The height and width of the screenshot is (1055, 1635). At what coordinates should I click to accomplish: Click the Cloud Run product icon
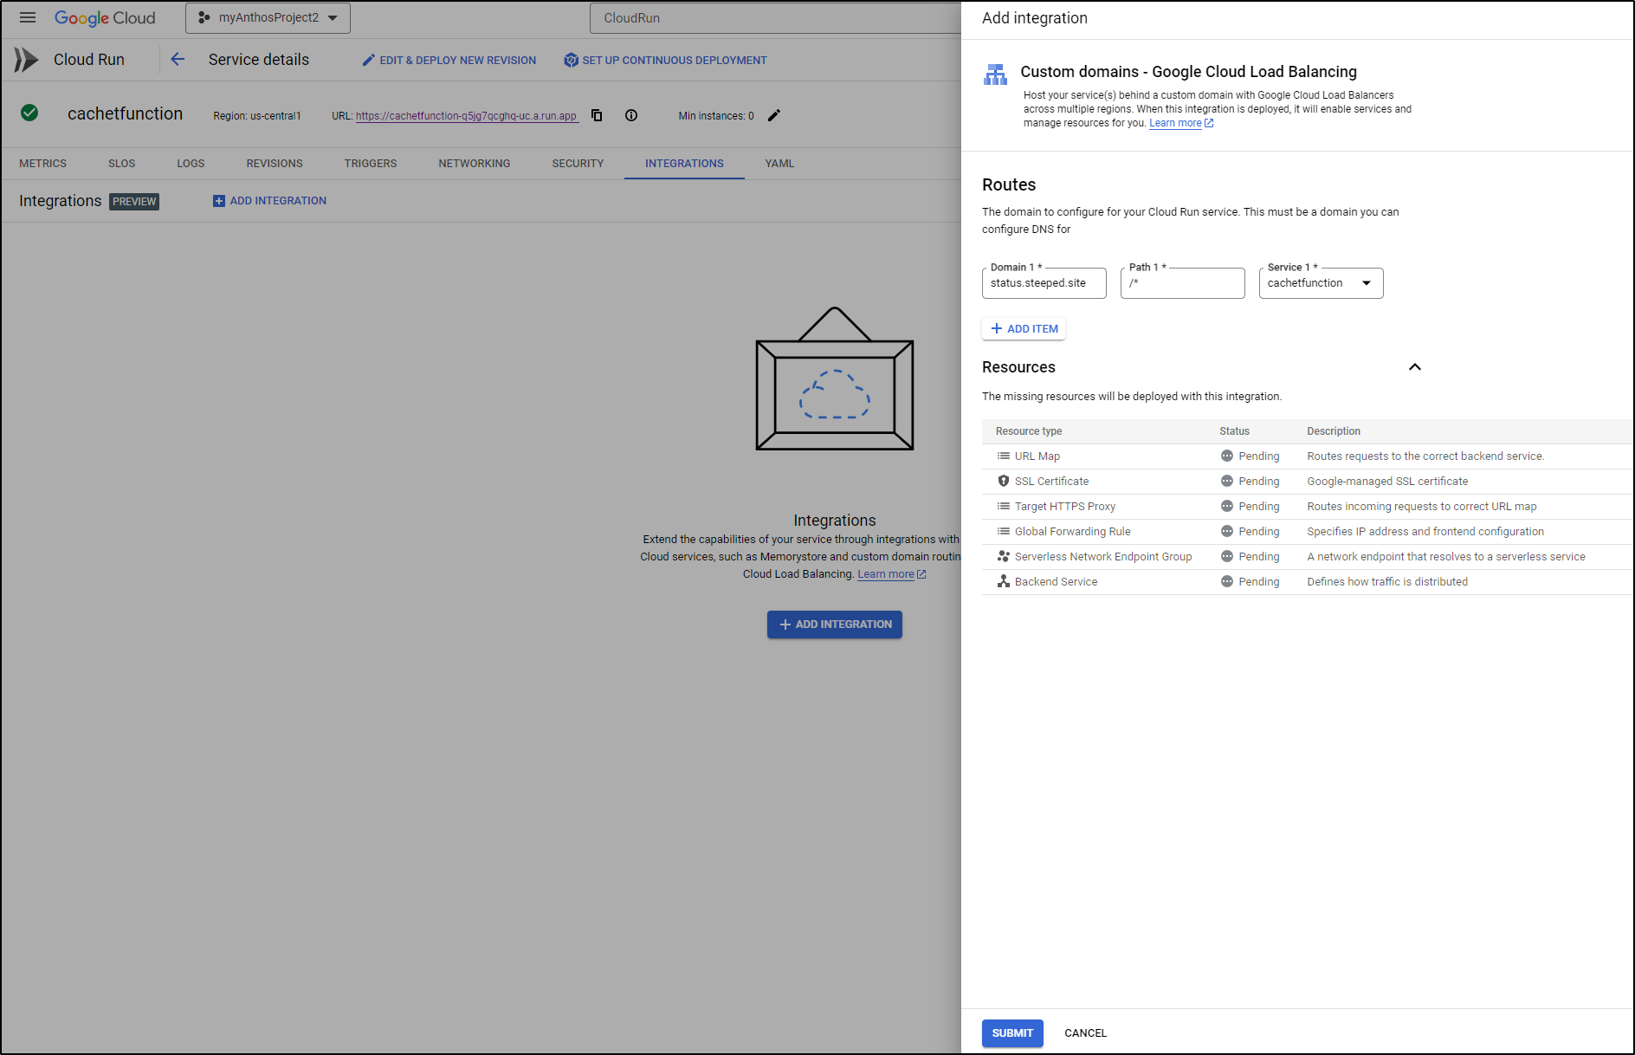tap(26, 60)
